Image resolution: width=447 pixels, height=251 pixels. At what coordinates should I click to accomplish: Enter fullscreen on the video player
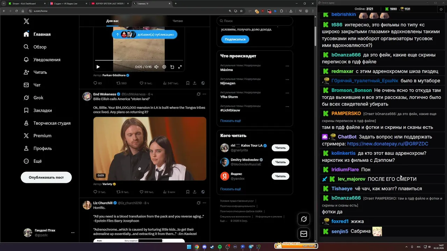coord(180,67)
